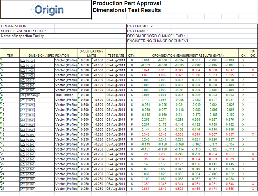Select the DIMENSION / SPECIFICATION header cell
This screenshot has height=196, width=258.
49,55
